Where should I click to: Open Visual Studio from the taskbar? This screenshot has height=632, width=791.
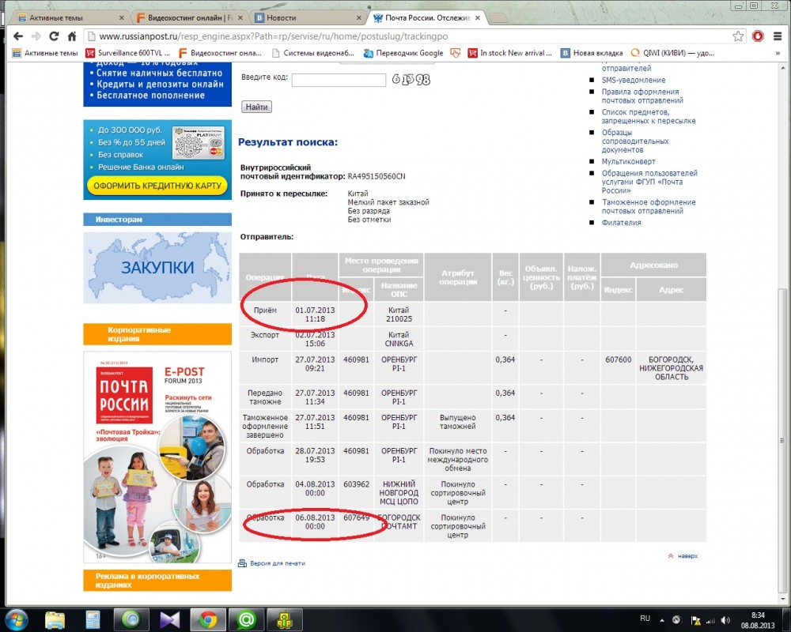(x=169, y=619)
